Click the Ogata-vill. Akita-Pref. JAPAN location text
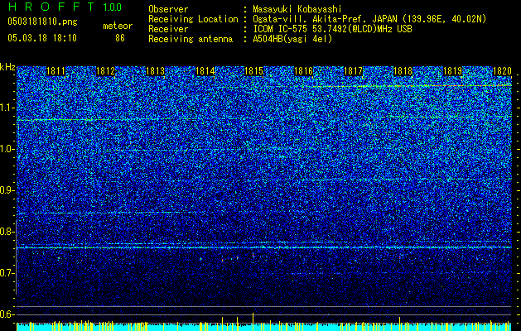The image size is (521, 331). tap(369, 19)
